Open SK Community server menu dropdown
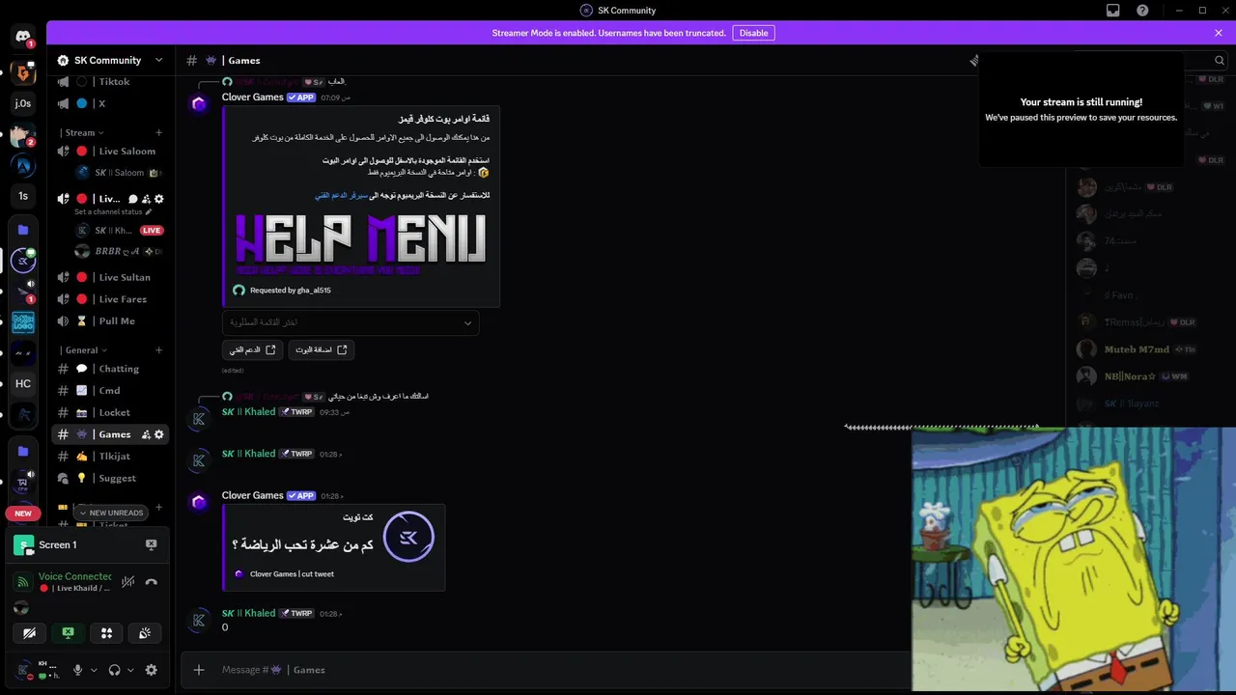Viewport: 1236px width, 695px height. (159, 60)
